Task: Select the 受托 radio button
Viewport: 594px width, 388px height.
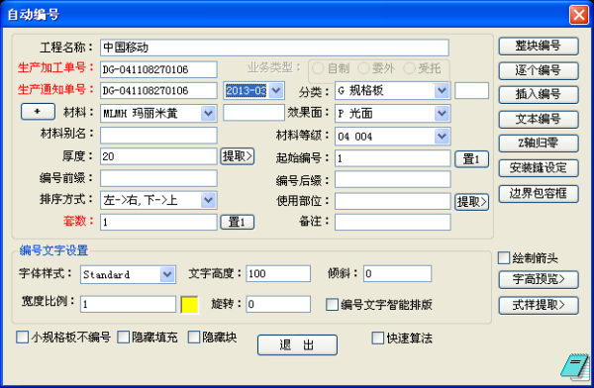Action: [x=409, y=68]
